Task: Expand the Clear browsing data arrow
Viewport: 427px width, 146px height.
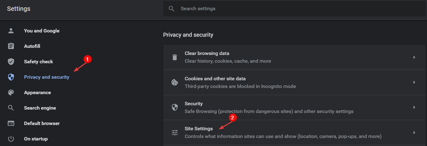Action: tap(414, 57)
